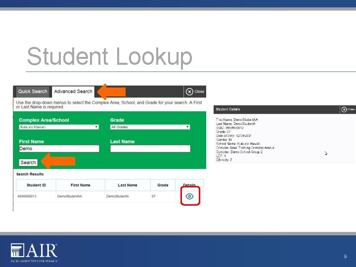Click Complex Area line in Student Details
356x267 pixels.
[245, 148]
